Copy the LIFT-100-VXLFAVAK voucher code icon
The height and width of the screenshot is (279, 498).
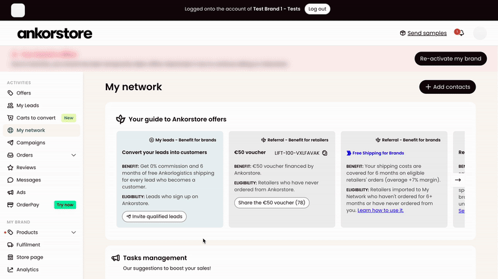tap(324, 153)
